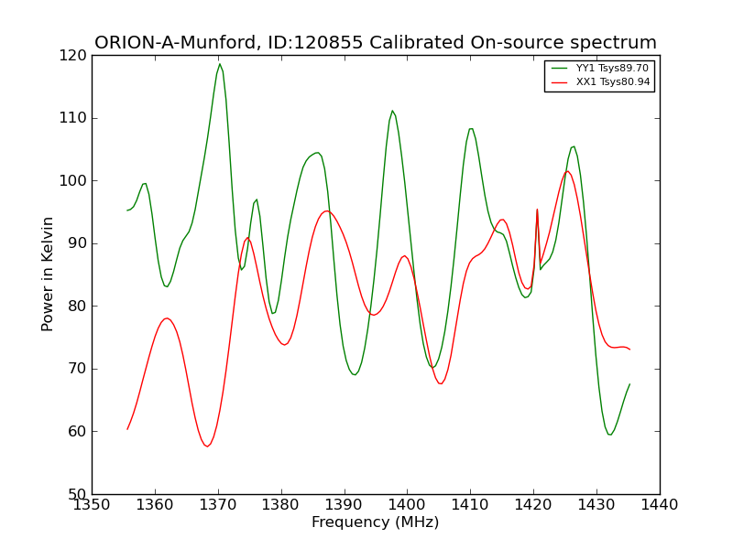
Task: Click the y-axis tick label 110
Action: pyautogui.click(x=73, y=118)
